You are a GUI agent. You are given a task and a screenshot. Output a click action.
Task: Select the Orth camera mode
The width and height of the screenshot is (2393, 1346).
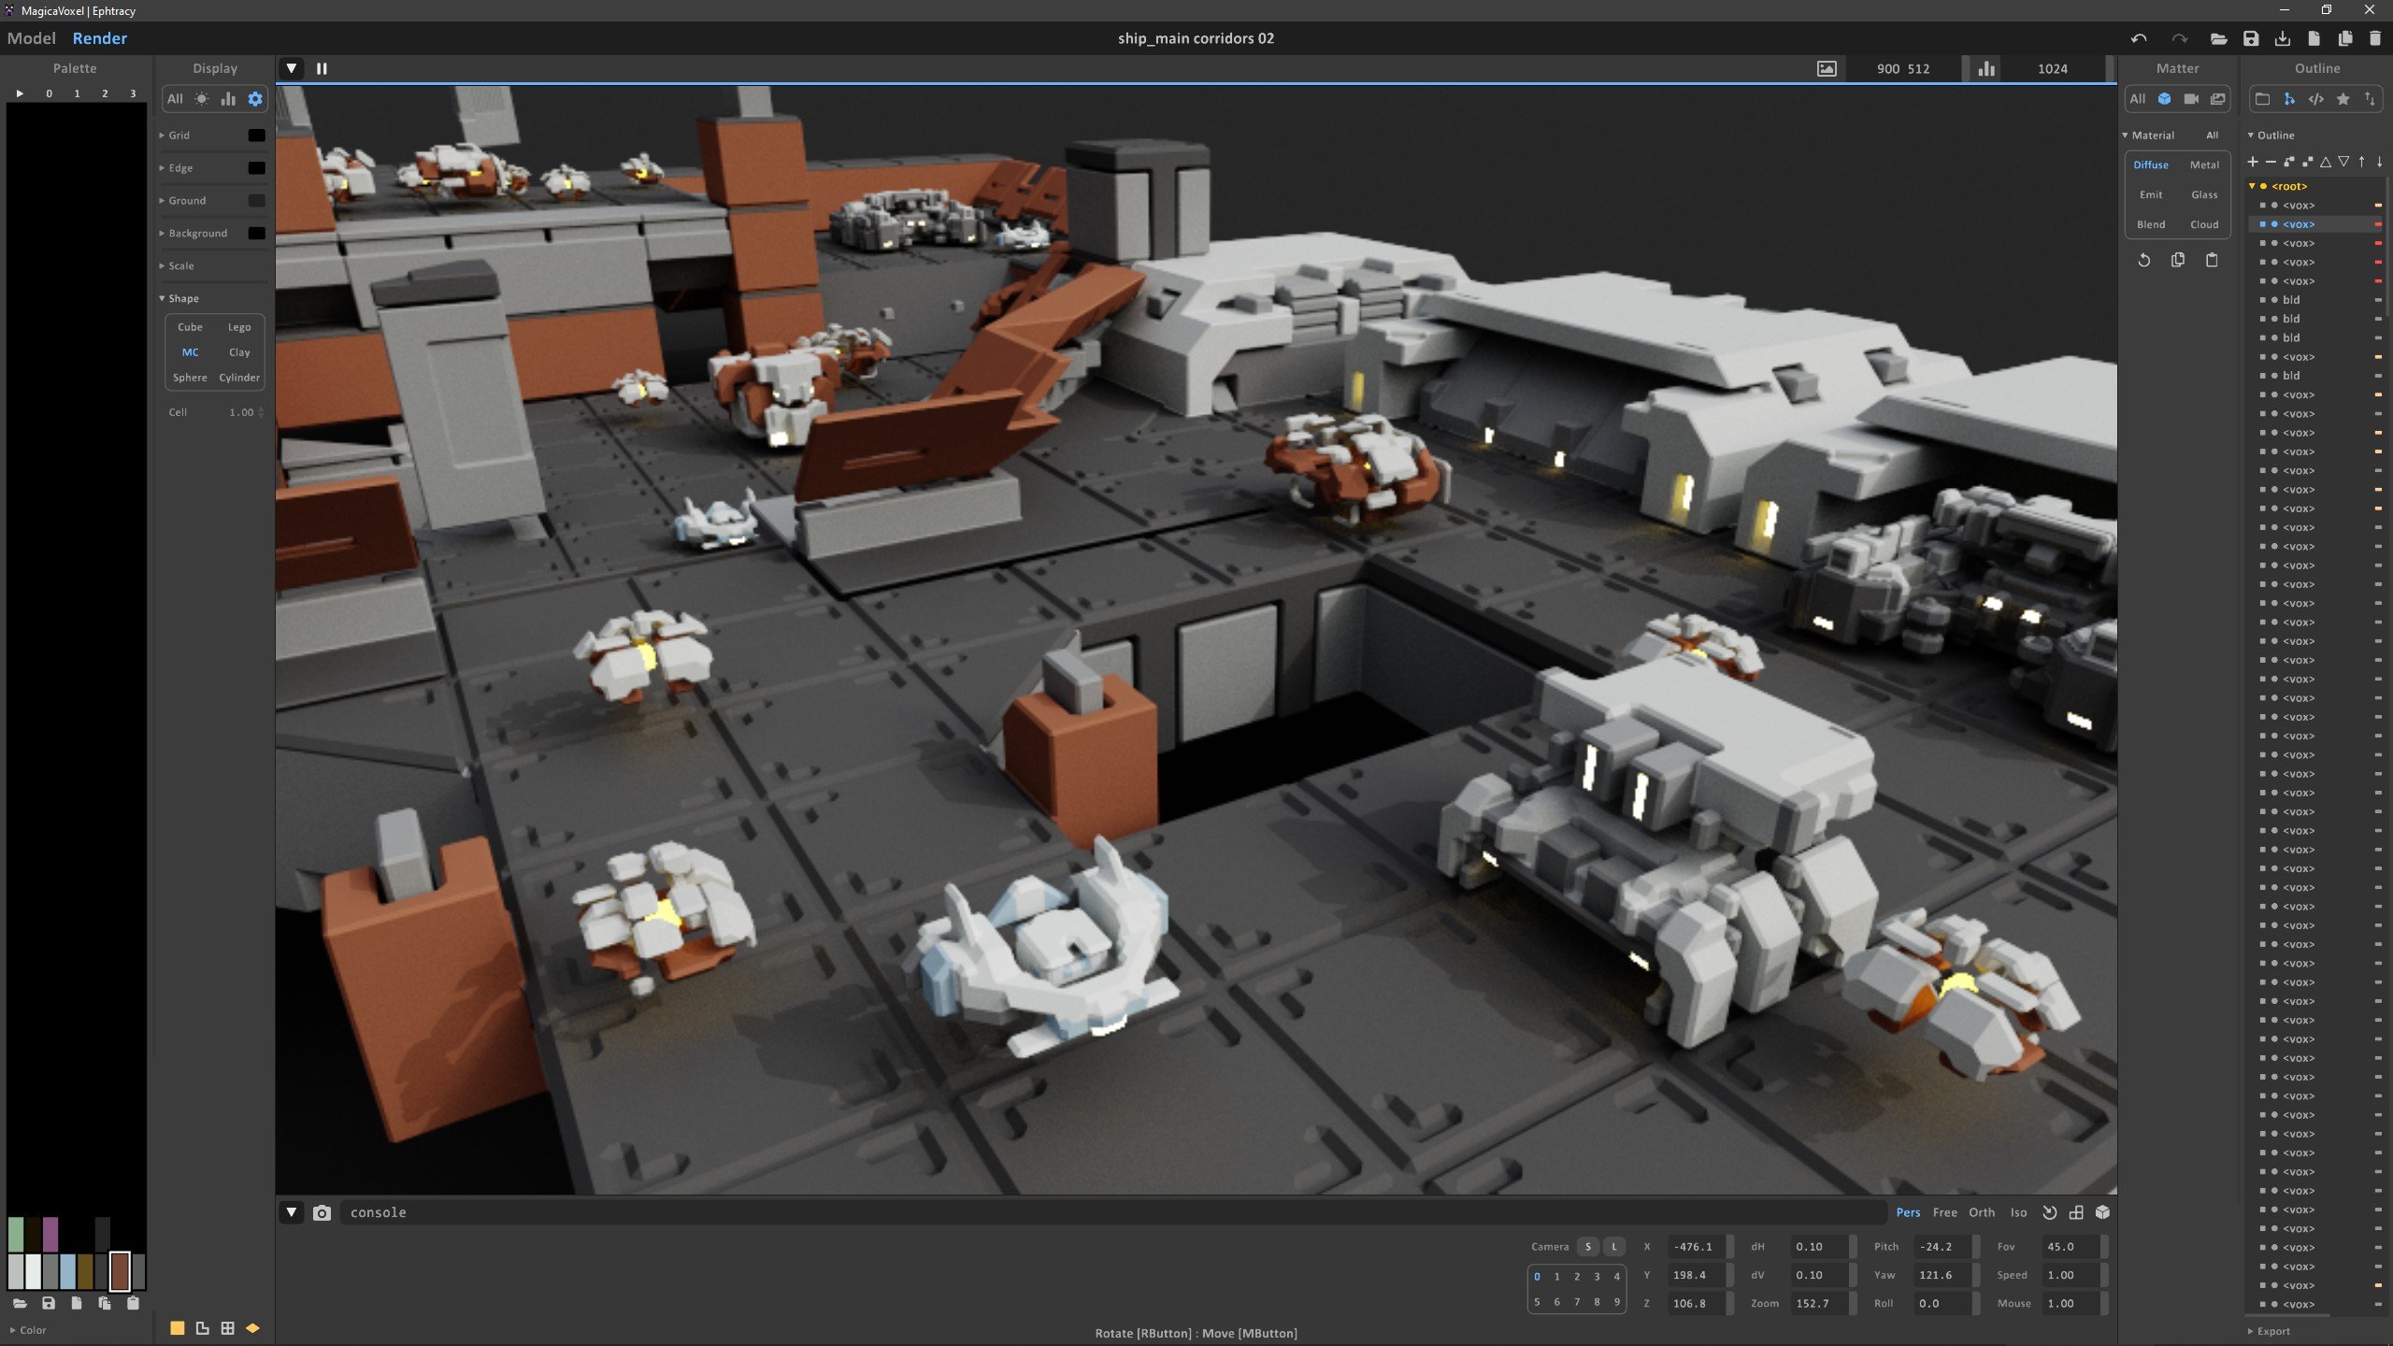[1982, 1212]
